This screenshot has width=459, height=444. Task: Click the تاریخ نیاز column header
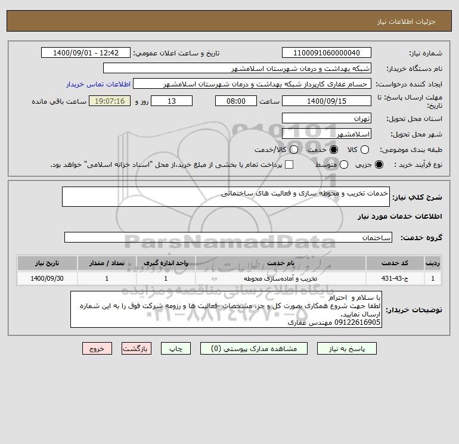point(47,263)
